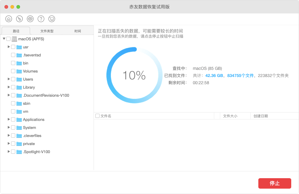This screenshot has height=194, width=299.
Task: Click the Applications folder icon
Action: [19, 120]
